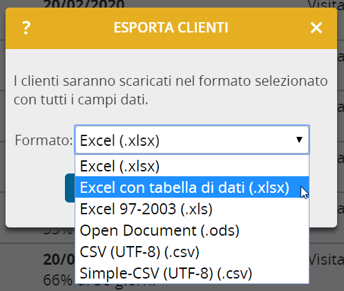
Task: Open help via the question mark icon
Action: coord(26,28)
